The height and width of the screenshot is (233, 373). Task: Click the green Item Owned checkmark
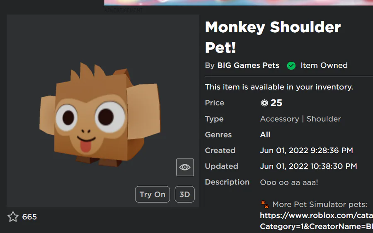[x=291, y=65]
